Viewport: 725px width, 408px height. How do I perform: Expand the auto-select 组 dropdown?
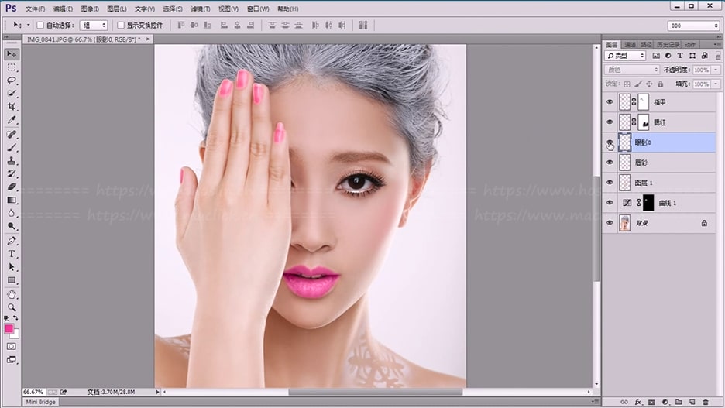[93, 26]
